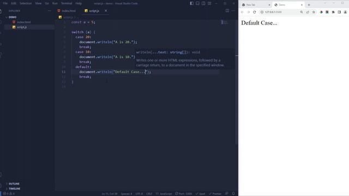Toggle primary side bar layout icon
The height and width of the screenshot is (196, 349).
[x=191, y=3]
